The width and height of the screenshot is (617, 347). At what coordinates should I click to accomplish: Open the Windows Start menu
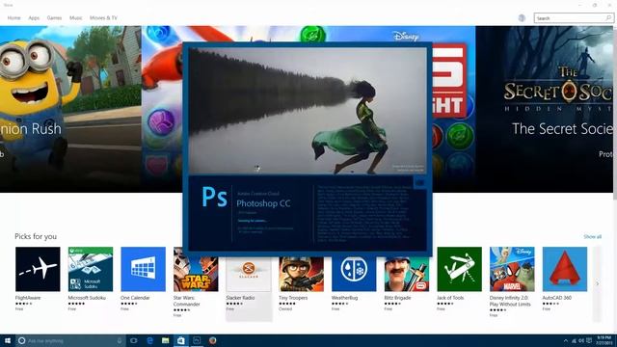tap(8, 340)
